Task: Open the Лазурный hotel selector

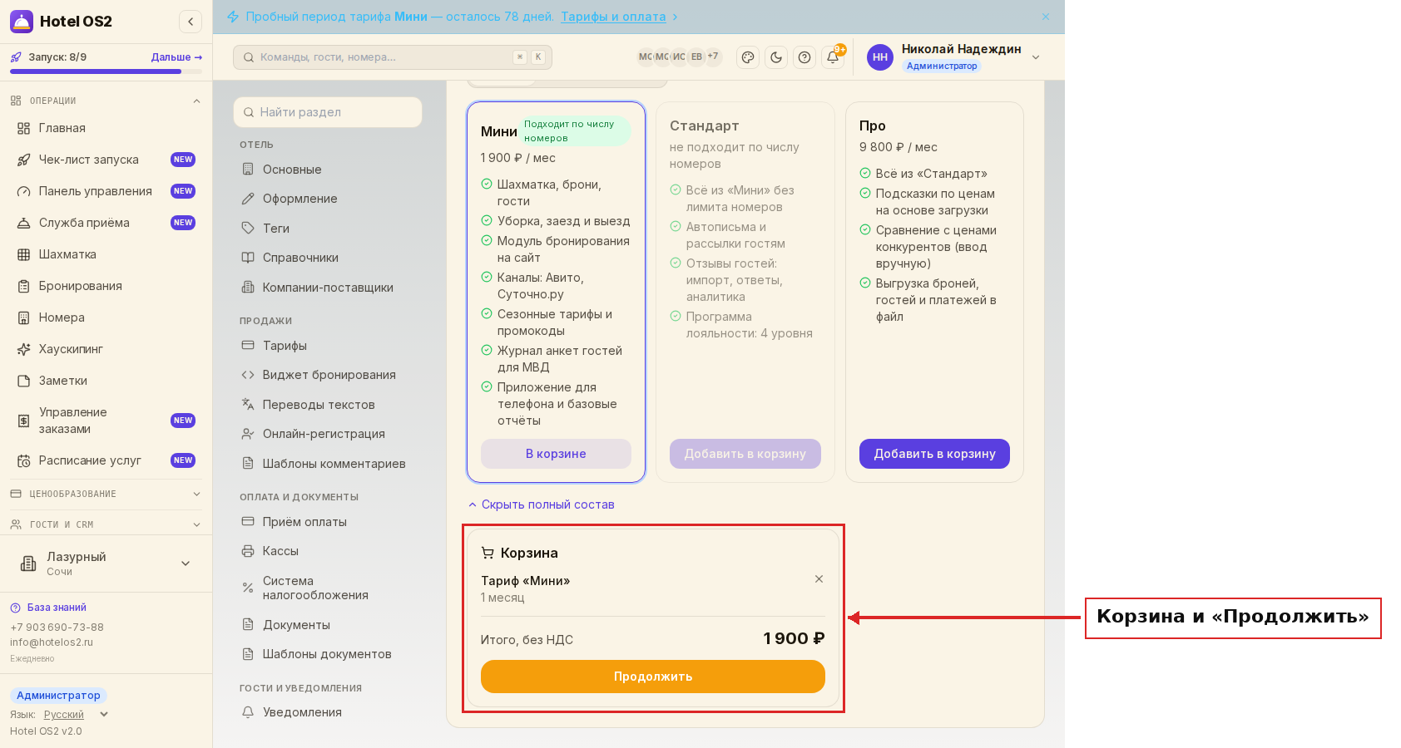Action: pos(106,563)
